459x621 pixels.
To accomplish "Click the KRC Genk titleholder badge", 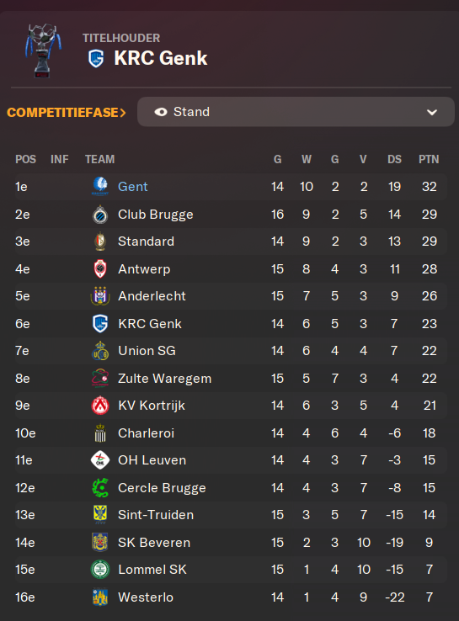I will pyautogui.click(x=96, y=58).
